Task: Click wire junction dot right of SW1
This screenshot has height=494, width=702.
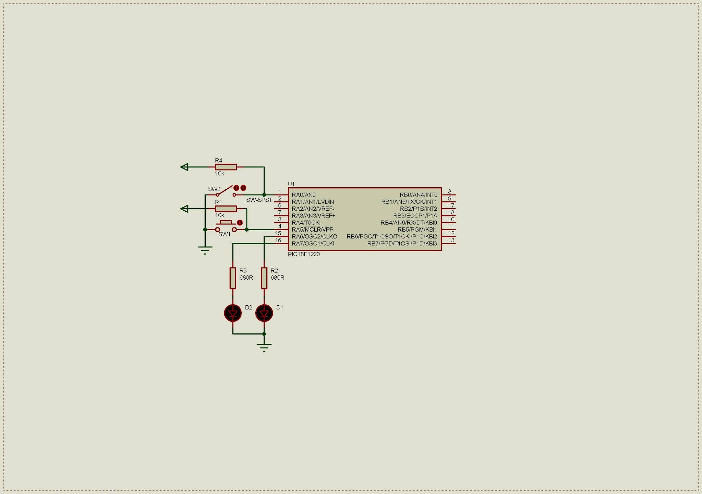Action: pos(246,230)
